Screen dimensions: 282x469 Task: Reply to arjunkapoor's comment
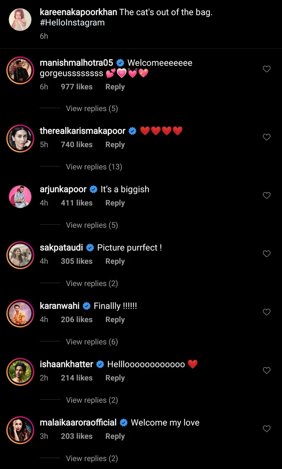pyautogui.click(x=115, y=203)
